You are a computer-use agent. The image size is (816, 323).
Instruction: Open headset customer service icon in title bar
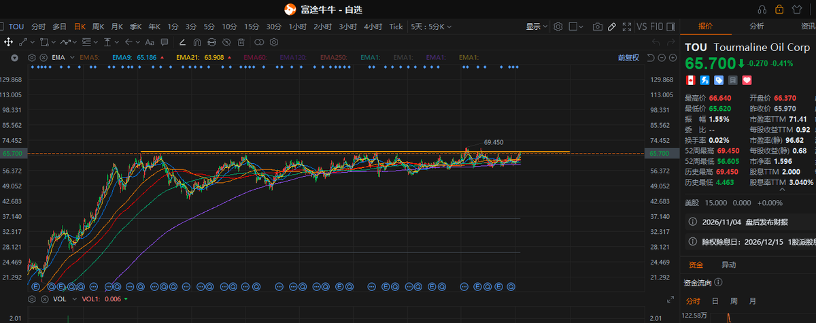(x=762, y=9)
